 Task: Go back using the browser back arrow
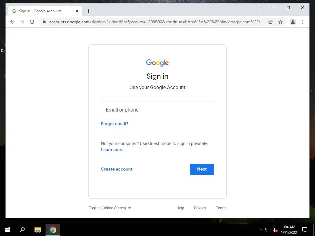click(12, 22)
